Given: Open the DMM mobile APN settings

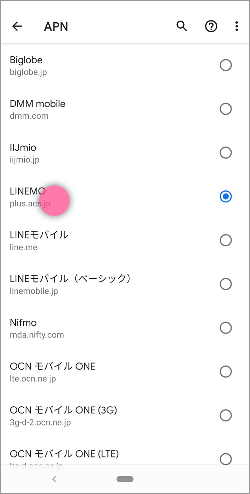Looking at the screenshot, I should [104, 109].
